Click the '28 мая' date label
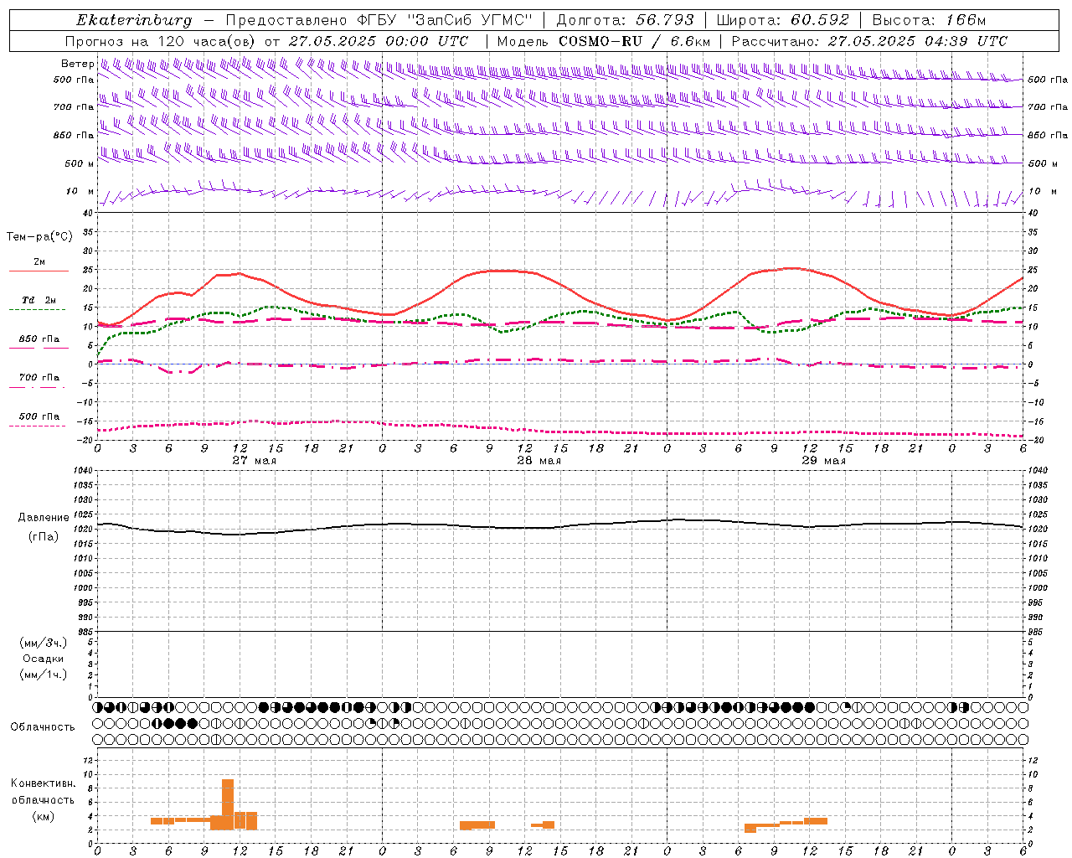 (539, 461)
